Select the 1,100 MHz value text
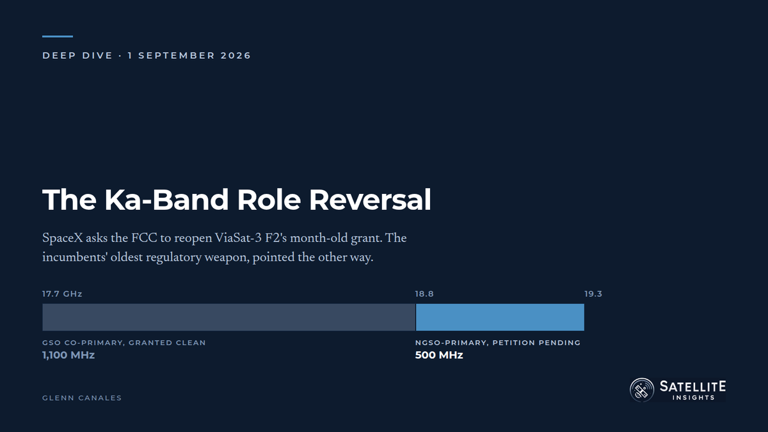Viewport: 768px width, 432px height. (68, 355)
